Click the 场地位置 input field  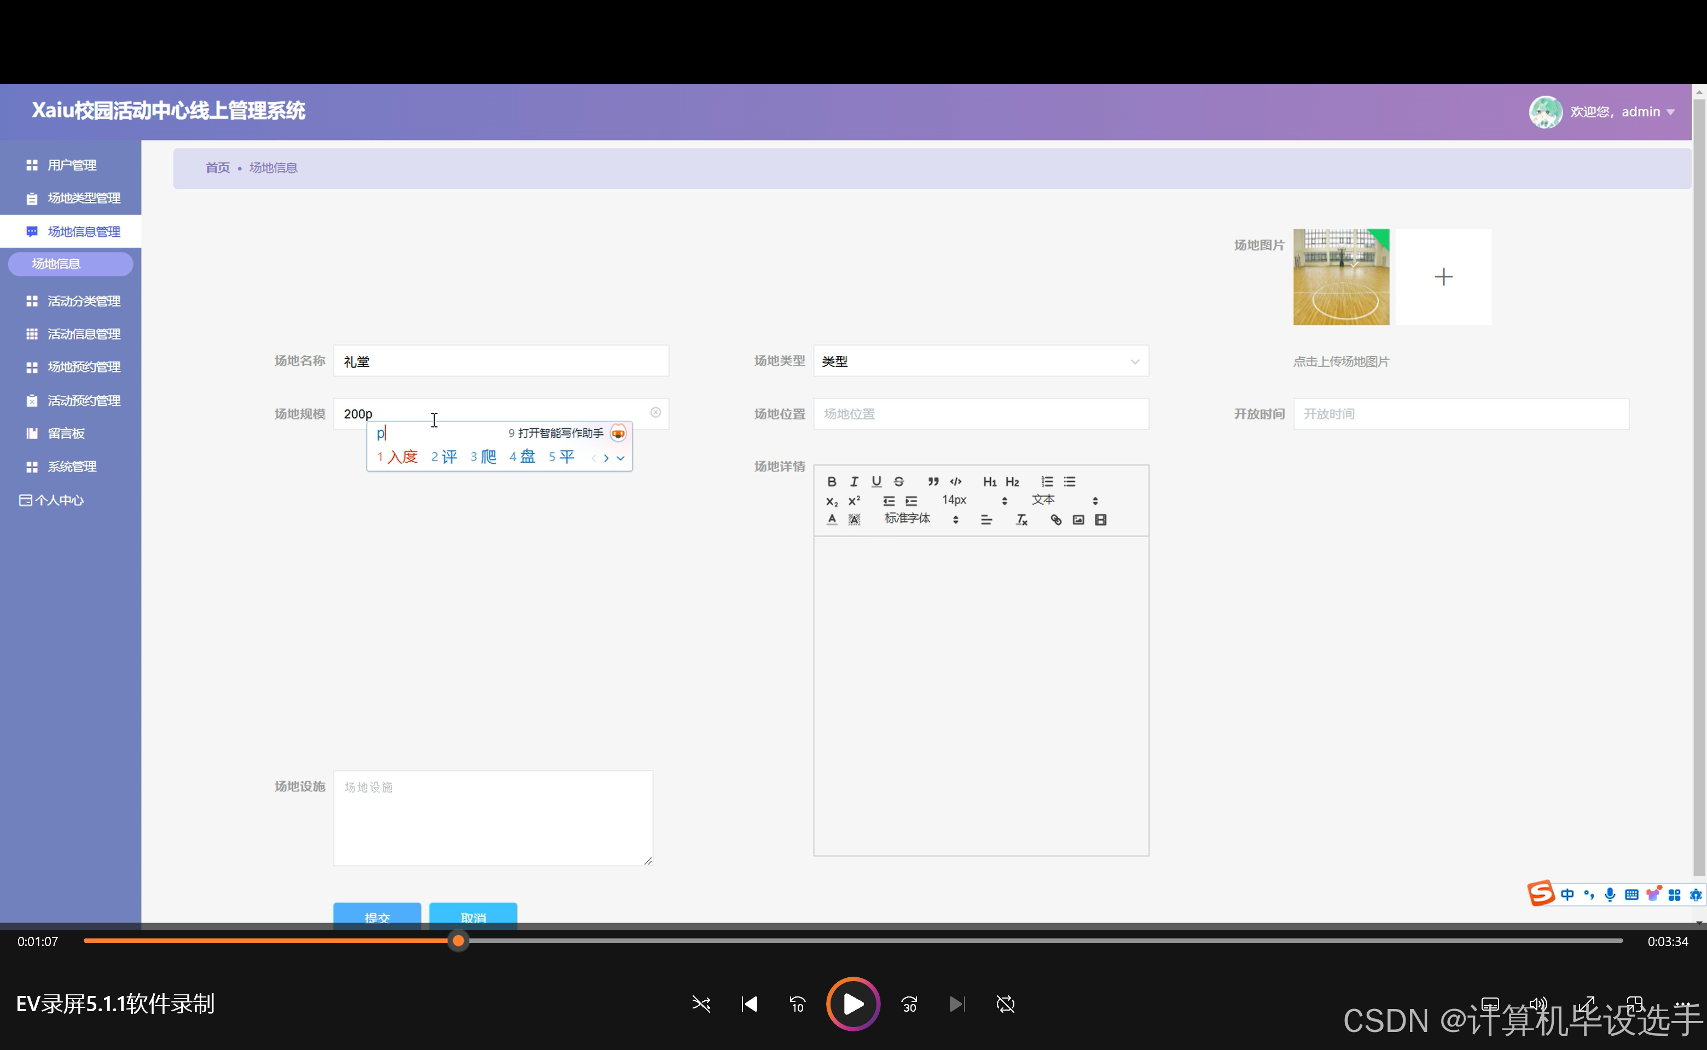pos(981,414)
